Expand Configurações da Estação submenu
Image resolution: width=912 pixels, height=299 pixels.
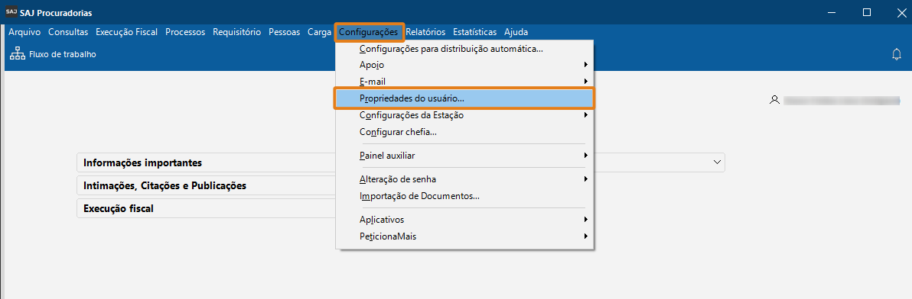point(464,115)
